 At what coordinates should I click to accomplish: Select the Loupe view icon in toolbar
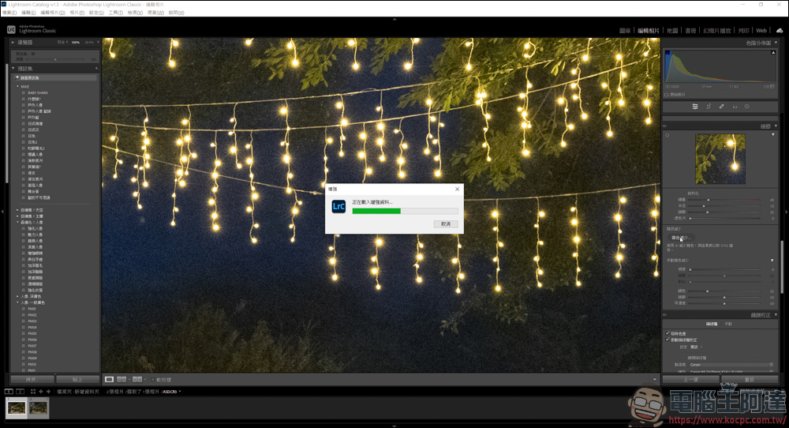pyautogui.click(x=109, y=379)
